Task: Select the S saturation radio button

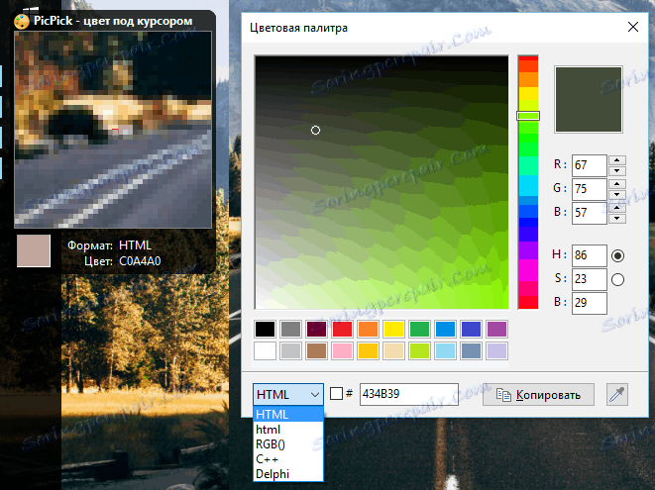Action: click(x=617, y=279)
